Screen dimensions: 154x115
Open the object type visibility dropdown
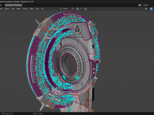point(147,9)
